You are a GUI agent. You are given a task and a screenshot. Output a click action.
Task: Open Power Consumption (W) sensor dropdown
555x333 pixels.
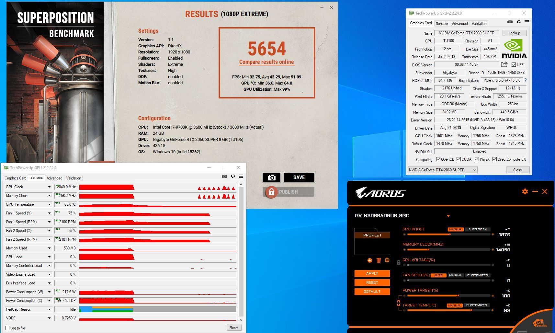49,292
